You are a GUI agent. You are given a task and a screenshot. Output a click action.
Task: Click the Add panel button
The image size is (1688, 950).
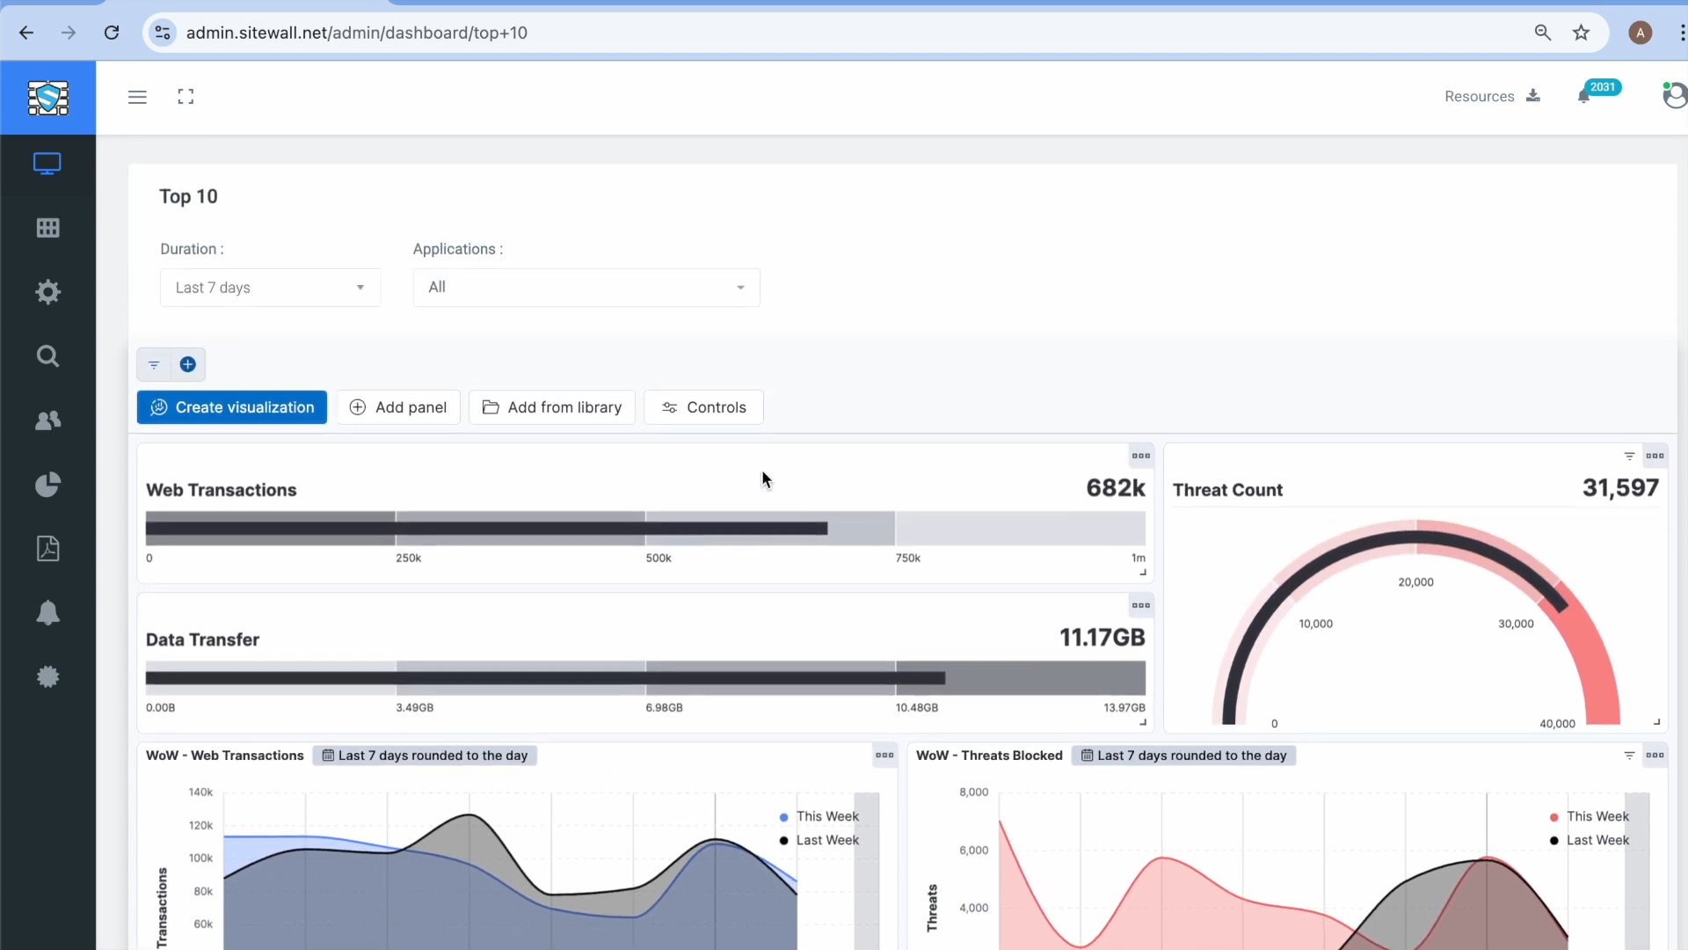pyautogui.click(x=398, y=407)
